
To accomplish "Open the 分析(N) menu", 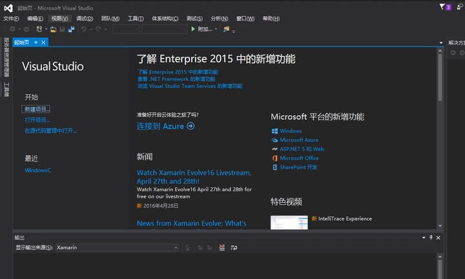I will (220, 18).
